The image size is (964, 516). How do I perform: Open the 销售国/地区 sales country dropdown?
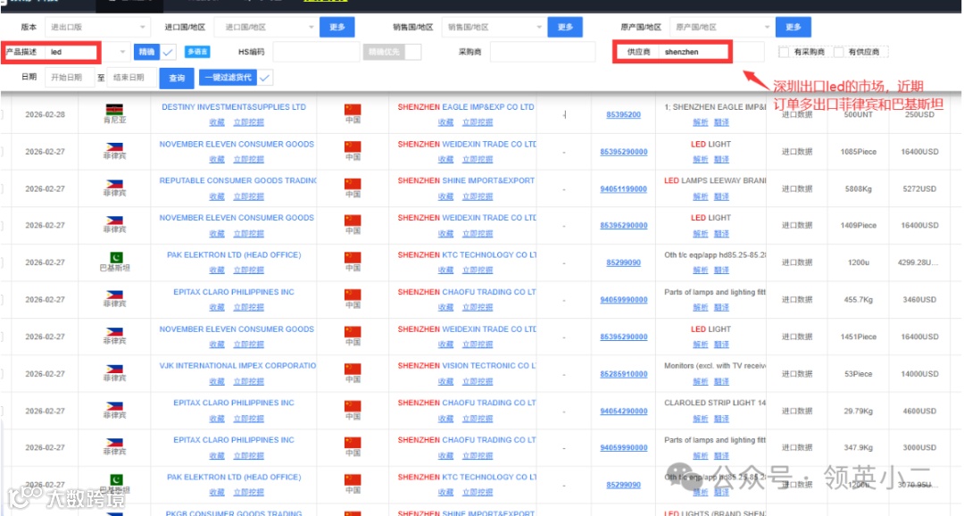pyautogui.click(x=494, y=27)
